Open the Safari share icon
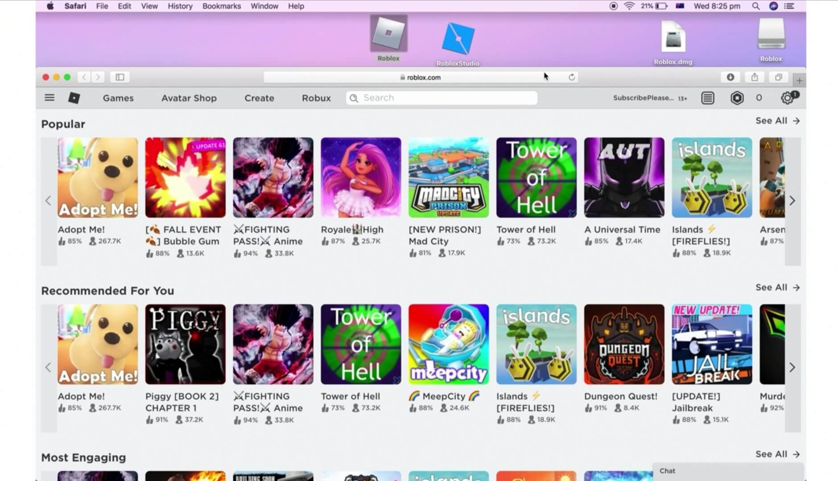Viewport: 838px width, 481px height. coord(755,77)
